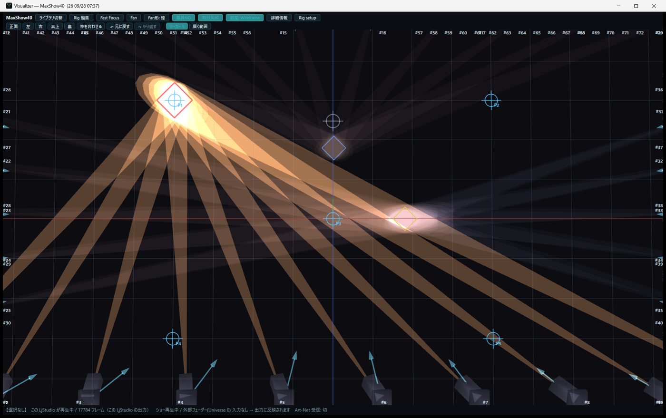This screenshot has height=418, width=666.
Task: Open Rig setup
Action: [x=308, y=18]
